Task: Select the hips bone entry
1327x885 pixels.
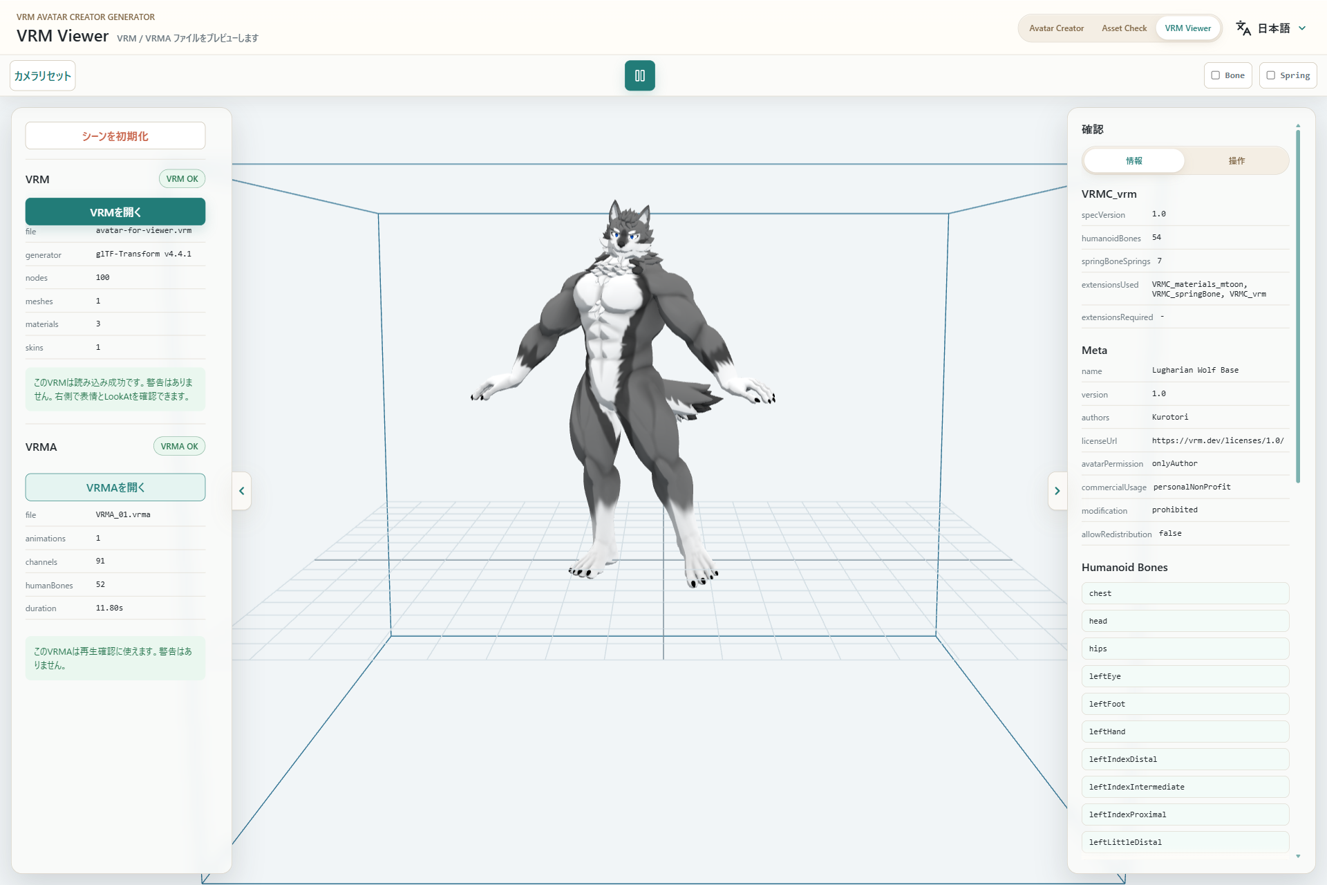Action: point(1185,649)
